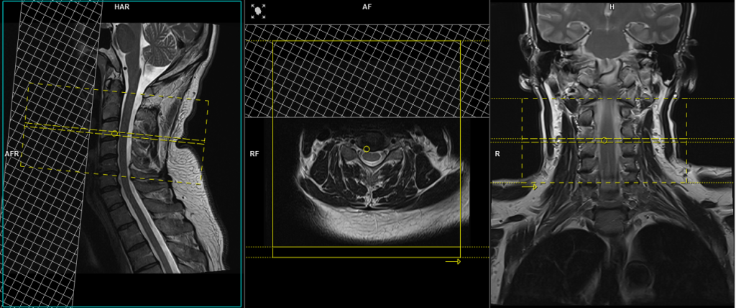Click the HAR orientation label

(122, 7)
